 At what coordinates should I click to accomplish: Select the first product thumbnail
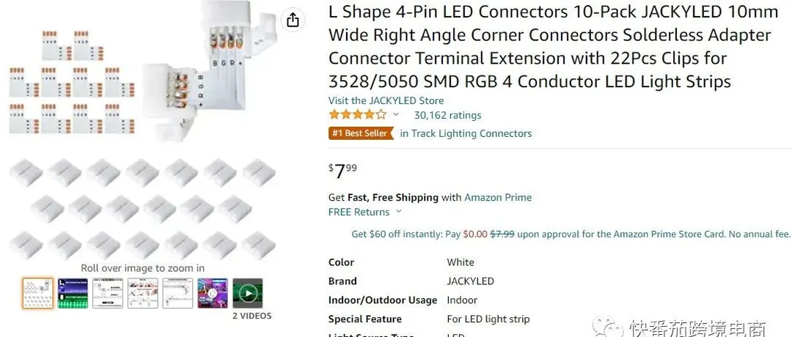click(38, 293)
